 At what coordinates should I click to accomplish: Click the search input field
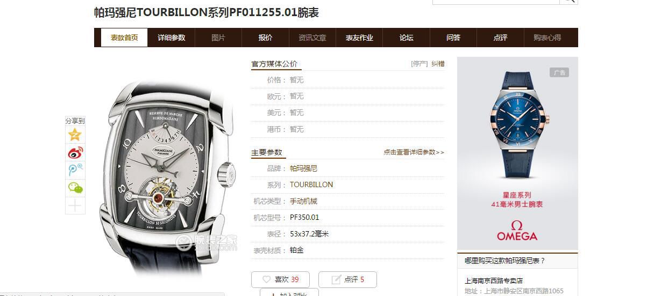(x=496, y=2)
